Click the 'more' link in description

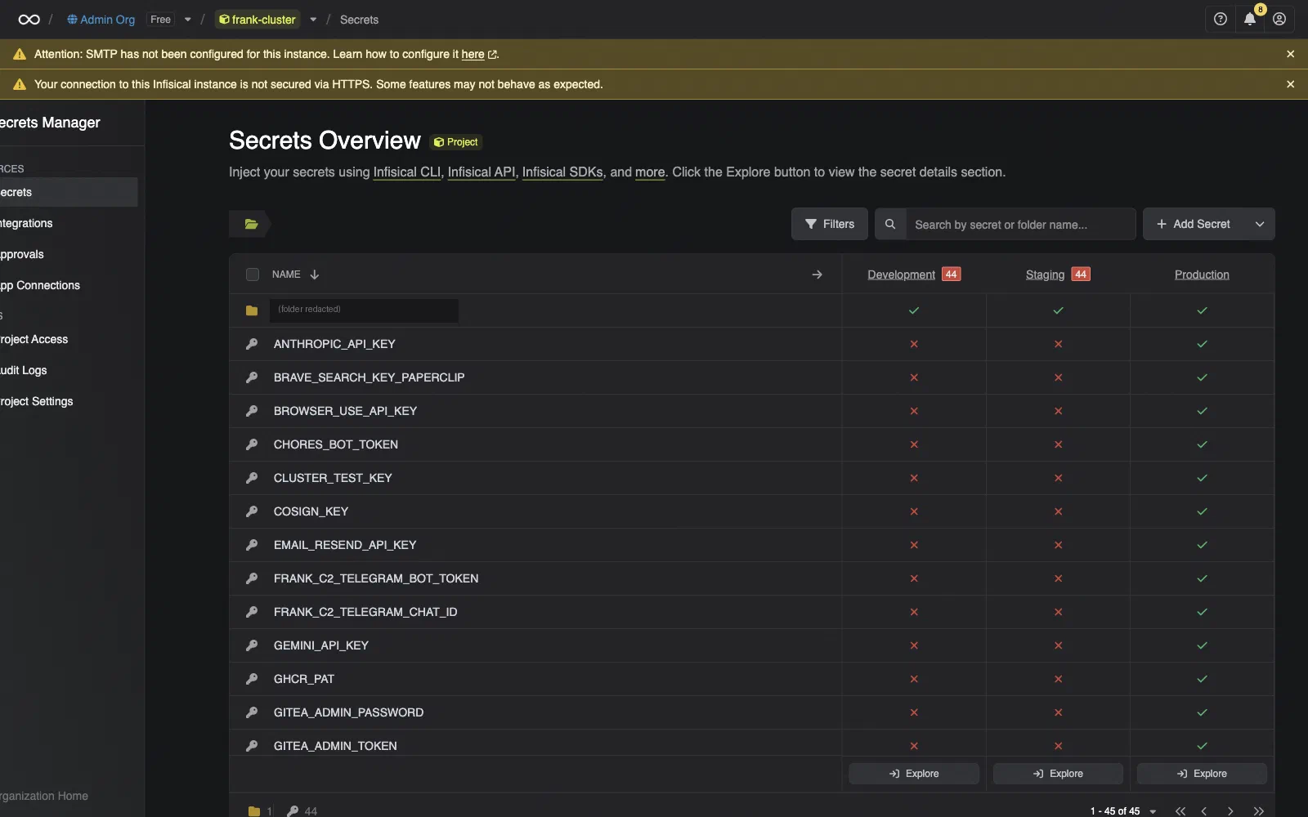click(x=650, y=172)
